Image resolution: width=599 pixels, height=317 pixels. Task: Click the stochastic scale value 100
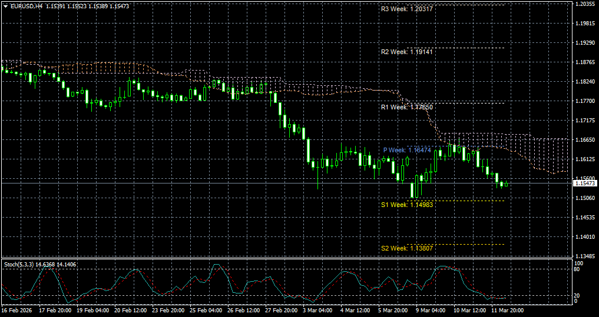point(579,263)
